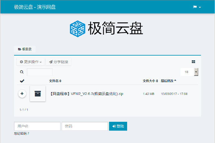Open the 更多操作 dropdown menu
The image size is (215, 143).
31,62
